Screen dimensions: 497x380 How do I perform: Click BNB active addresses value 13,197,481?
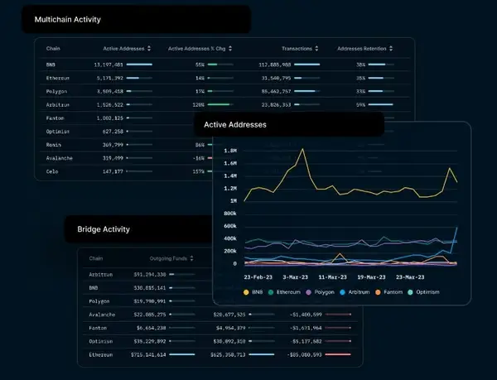pyautogui.click(x=109, y=65)
